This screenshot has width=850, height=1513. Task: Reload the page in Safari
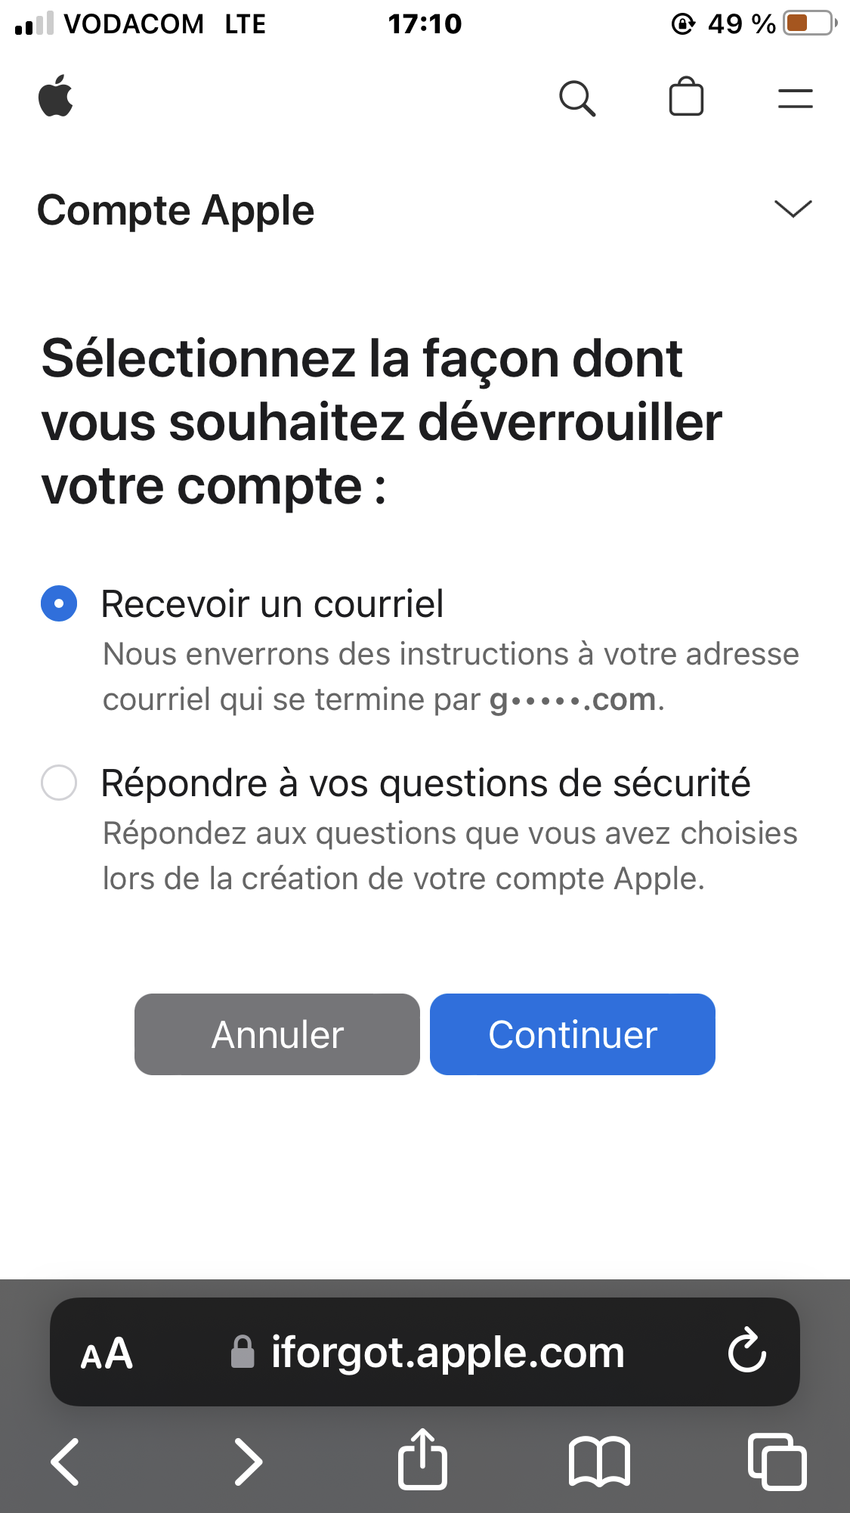746,1351
